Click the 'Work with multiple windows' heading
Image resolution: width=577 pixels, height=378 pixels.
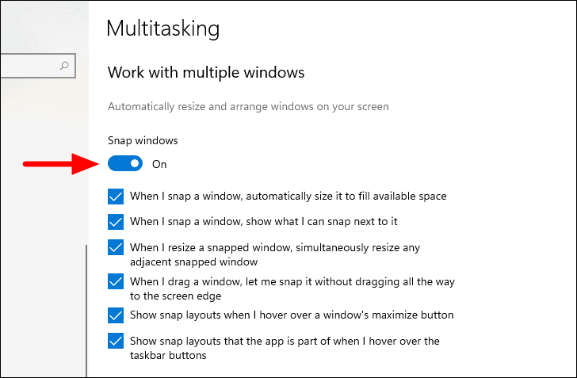[x=206, y=72]
